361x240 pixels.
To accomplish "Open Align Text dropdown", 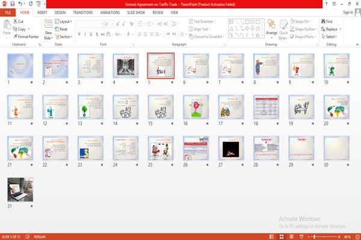I will (x=199, y=29).
